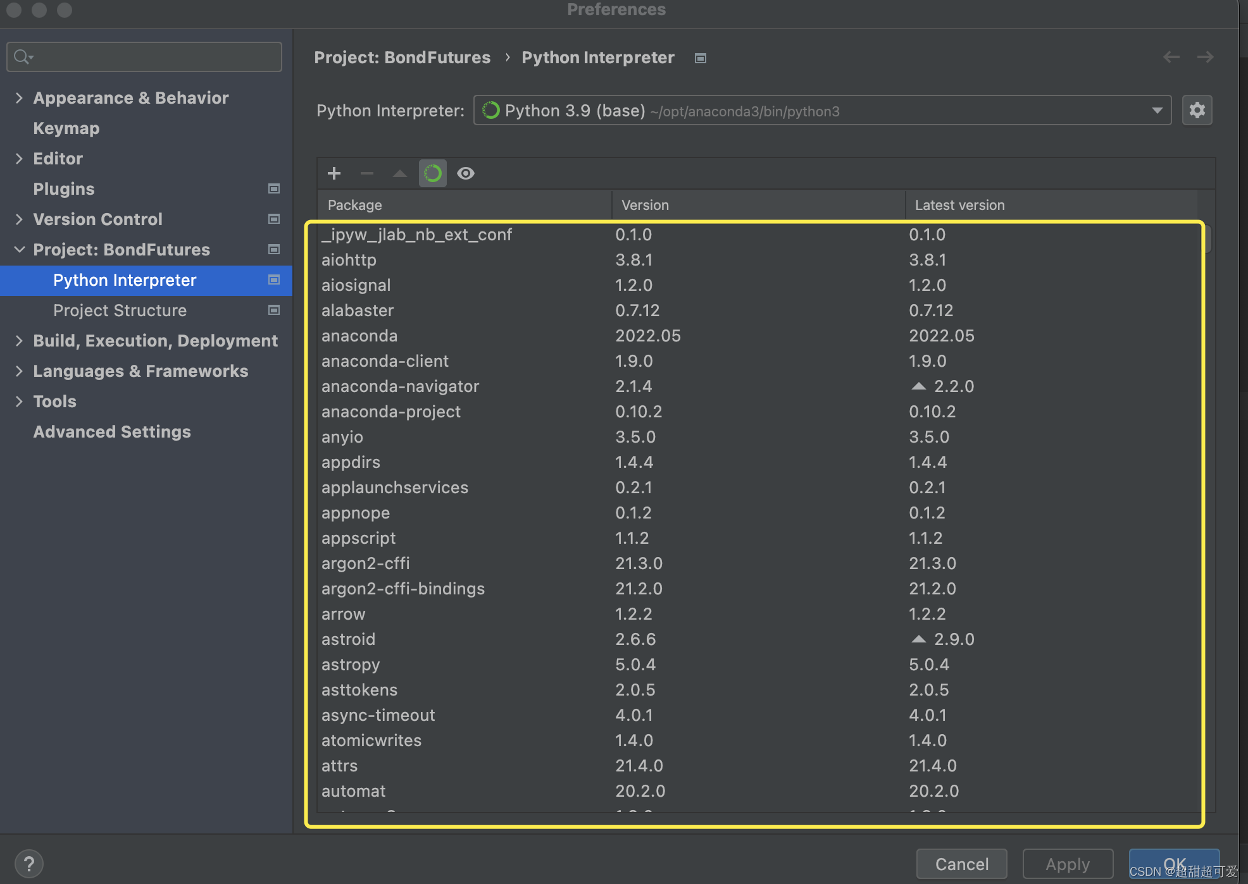Select the anaconda-navigator package row
This screenshot has width=1248, height=884.
(x=757, y=386)
